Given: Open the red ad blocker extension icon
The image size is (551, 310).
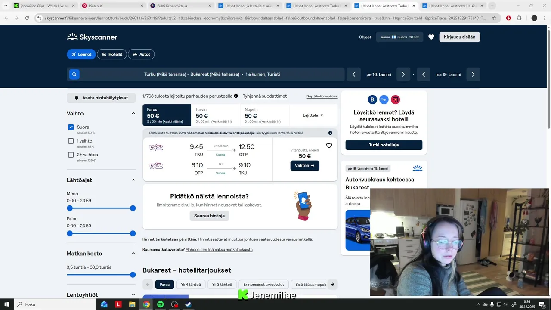Looking at the screenshot, I should click(x=508, y=18).
